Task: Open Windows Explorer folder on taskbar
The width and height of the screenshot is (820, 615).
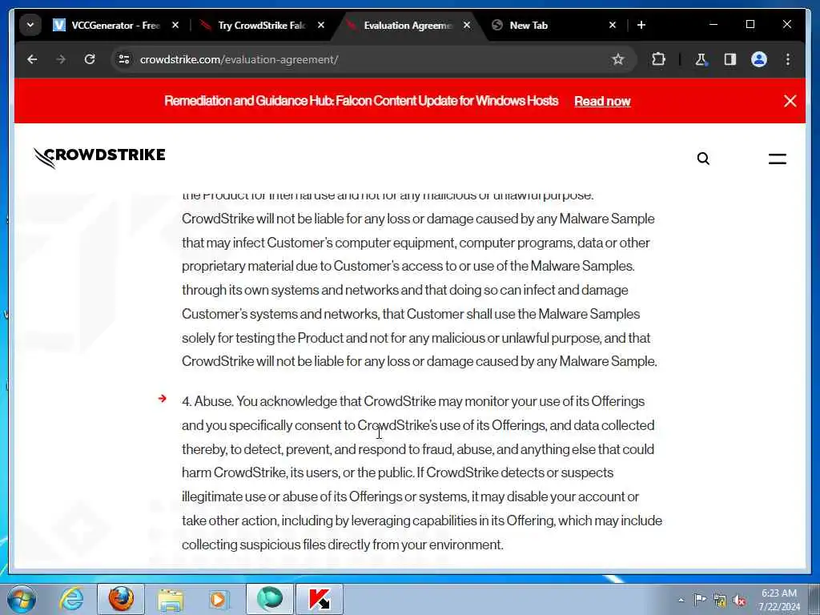Action: pos(171,599)
